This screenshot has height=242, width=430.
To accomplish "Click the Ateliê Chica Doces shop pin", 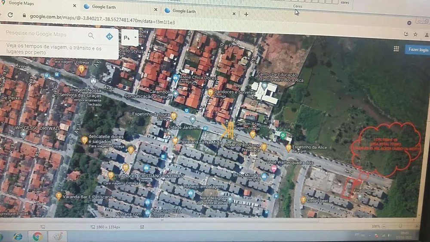I will (x=175, y=78).
